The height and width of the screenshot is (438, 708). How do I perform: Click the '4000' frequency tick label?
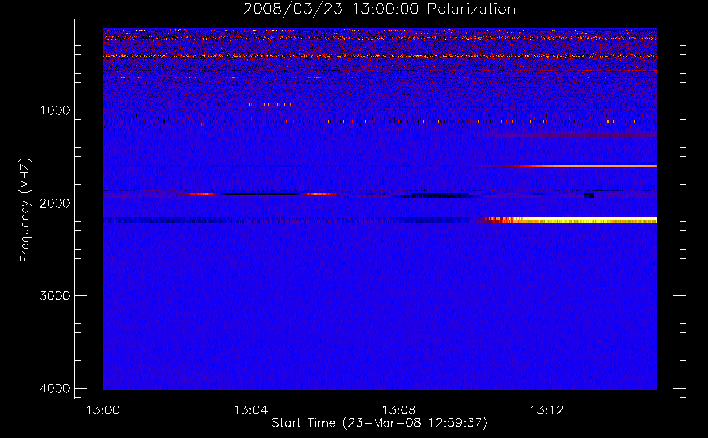click(x=55, y=389)
